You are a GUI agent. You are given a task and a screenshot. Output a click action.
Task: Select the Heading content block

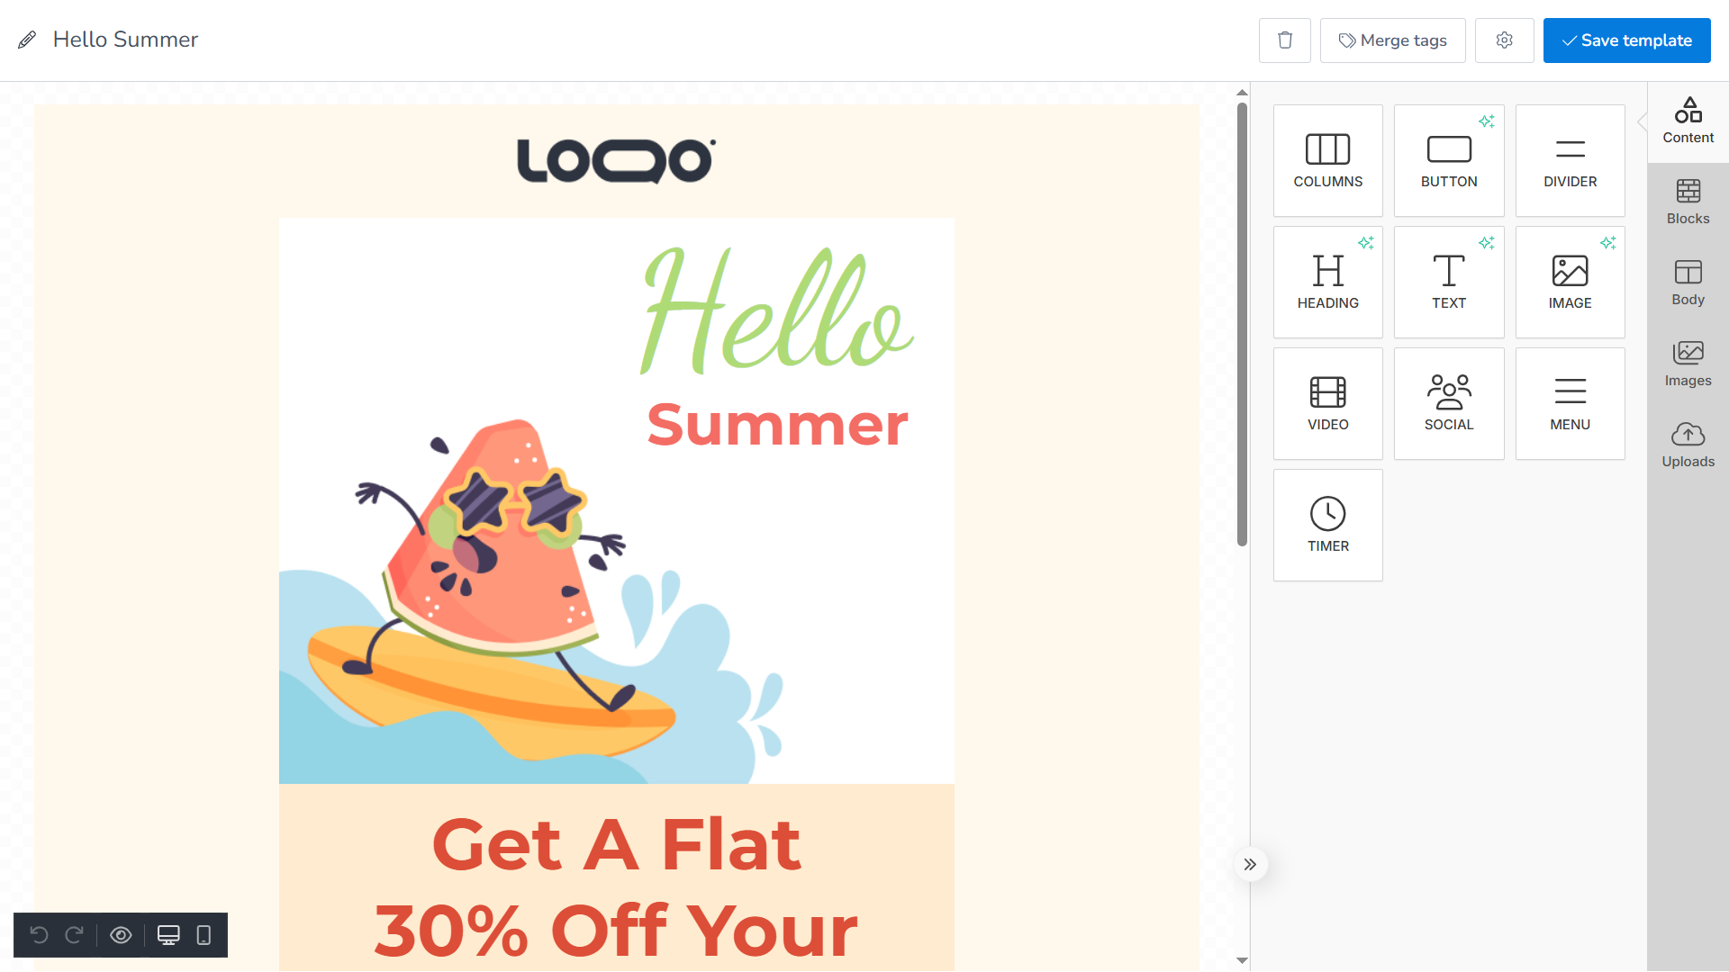(x=1327, y=282)
